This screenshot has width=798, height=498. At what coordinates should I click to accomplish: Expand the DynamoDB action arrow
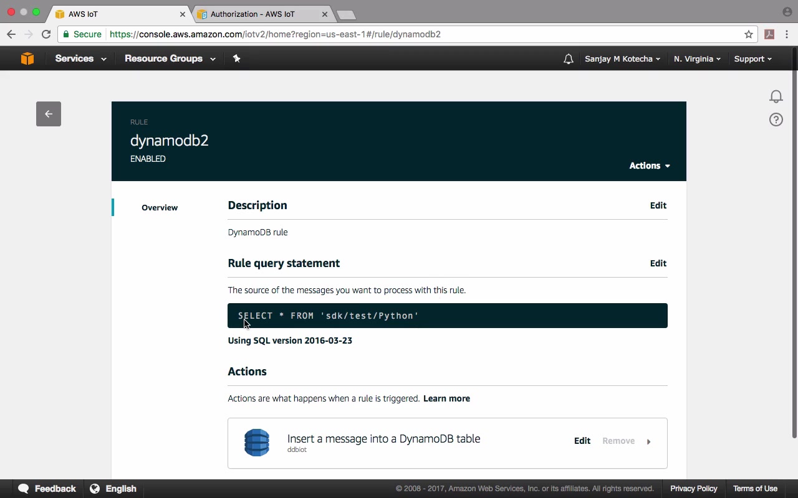coord(648,441)
